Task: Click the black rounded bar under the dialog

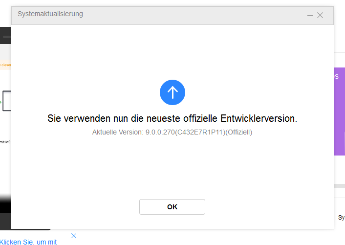Action: point(29,227)
